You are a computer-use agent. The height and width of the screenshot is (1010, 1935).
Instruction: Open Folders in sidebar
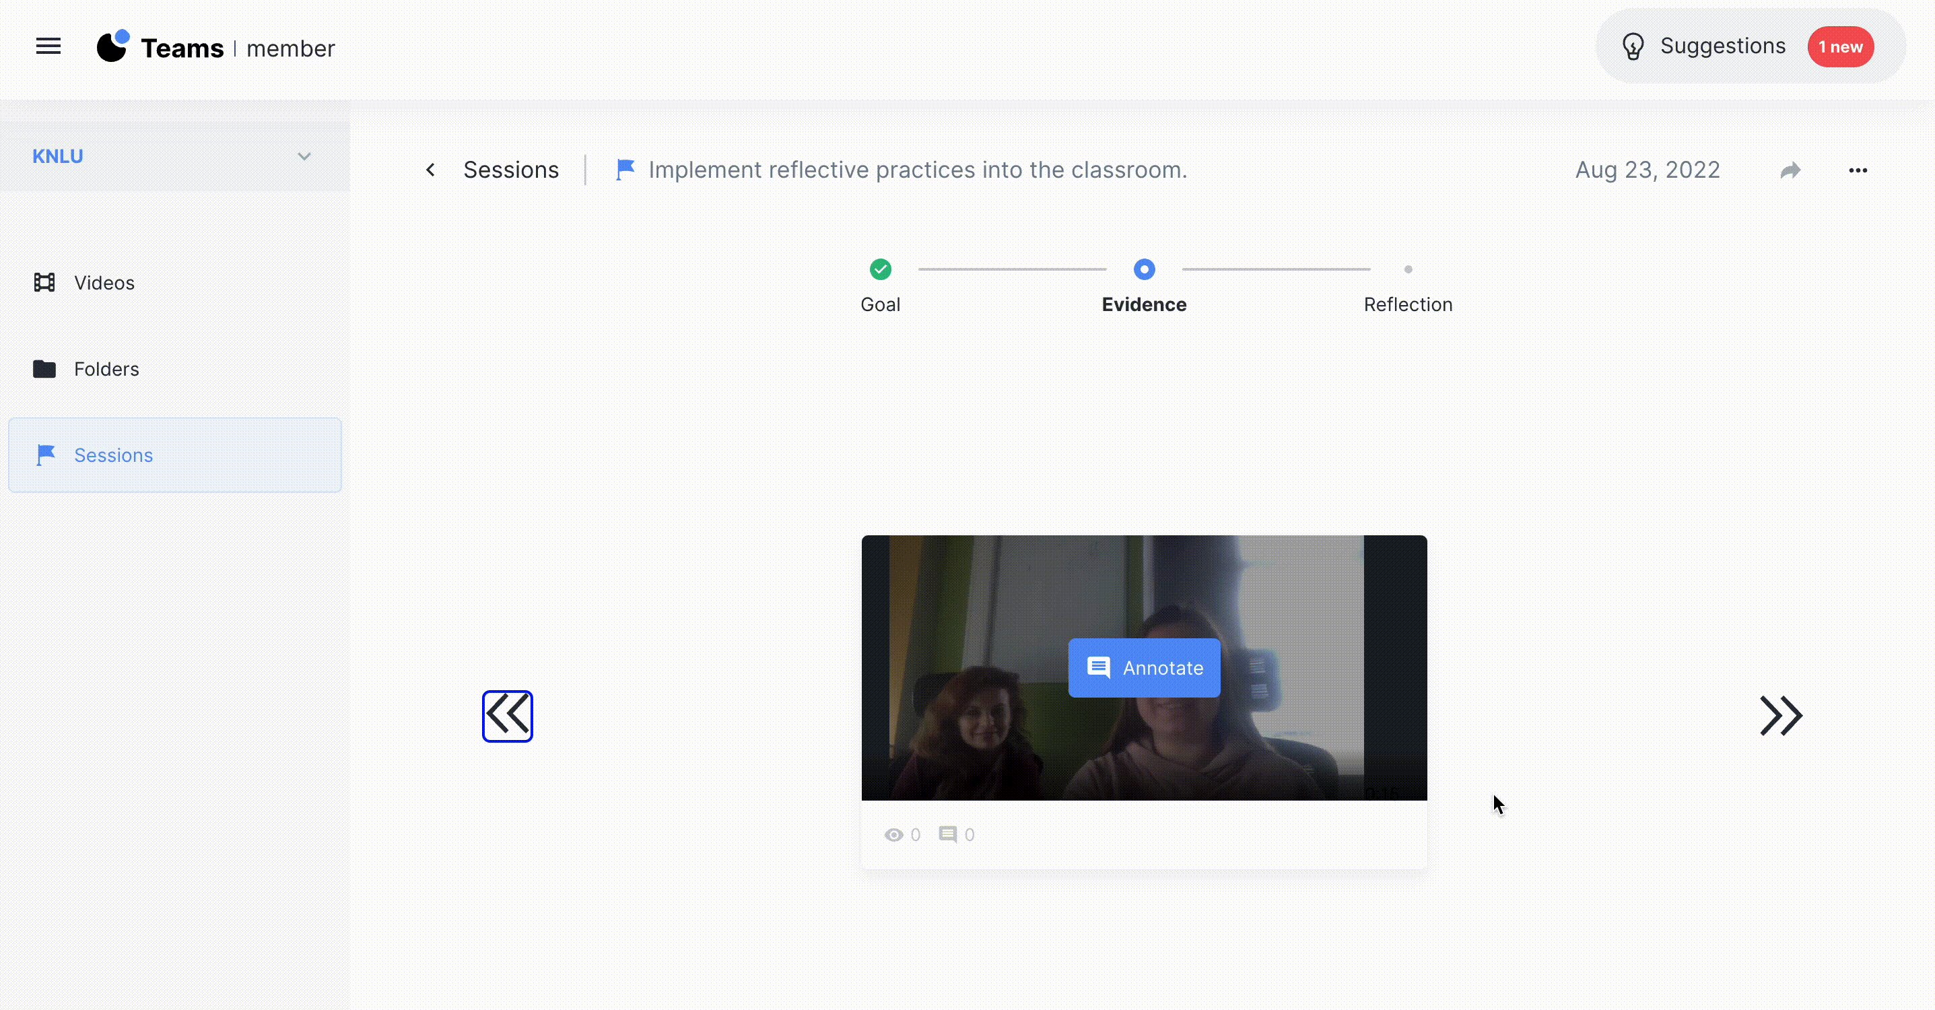click(x=106, y=369)
